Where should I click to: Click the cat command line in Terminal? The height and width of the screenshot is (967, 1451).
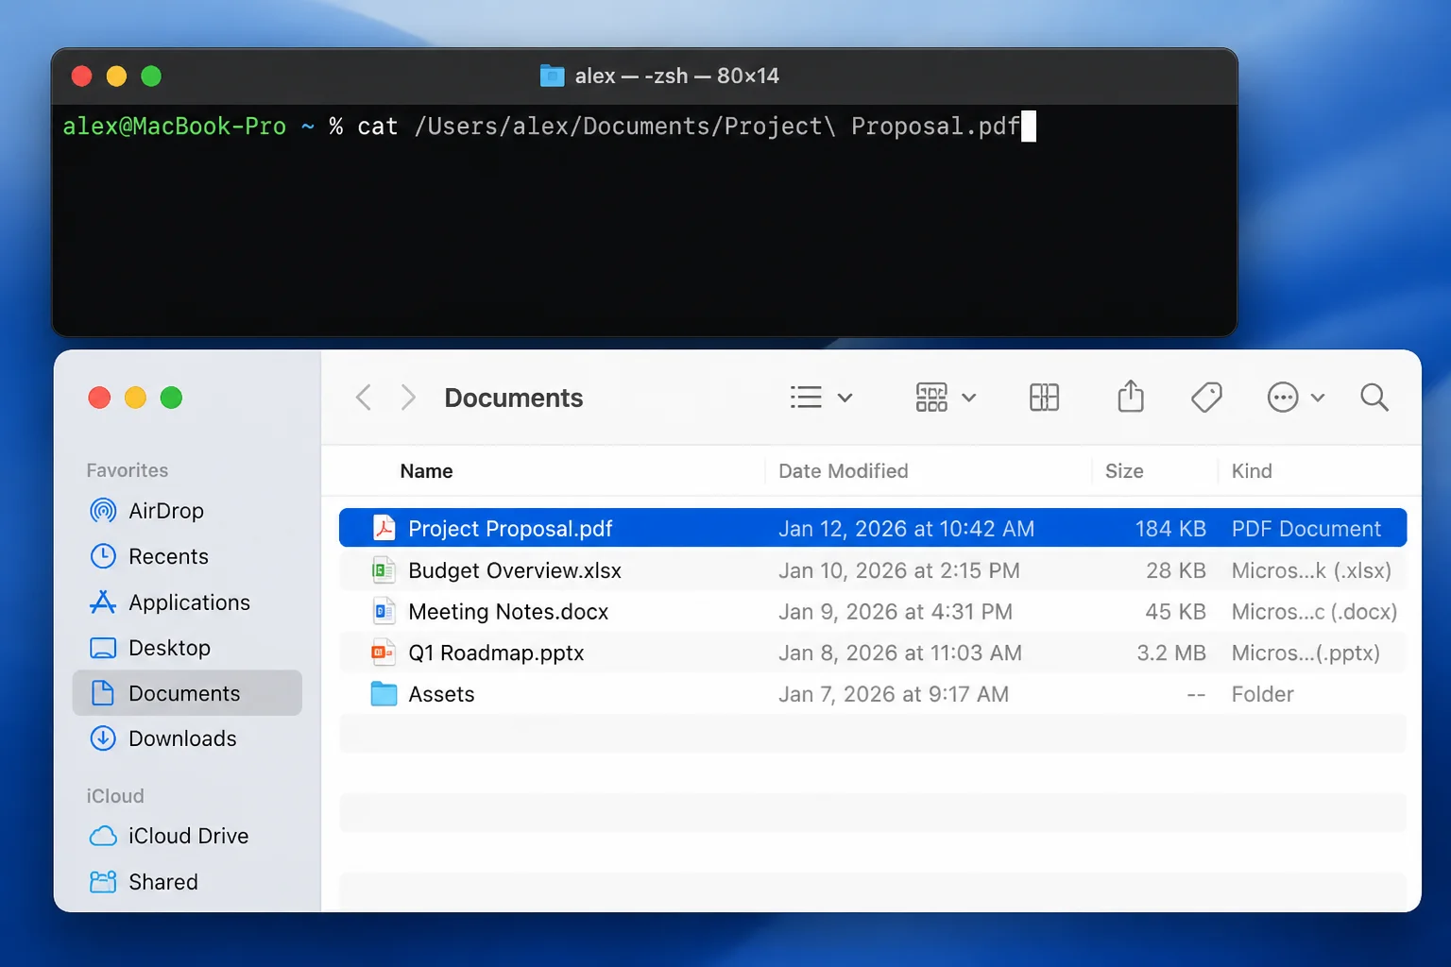coord(689,127)
